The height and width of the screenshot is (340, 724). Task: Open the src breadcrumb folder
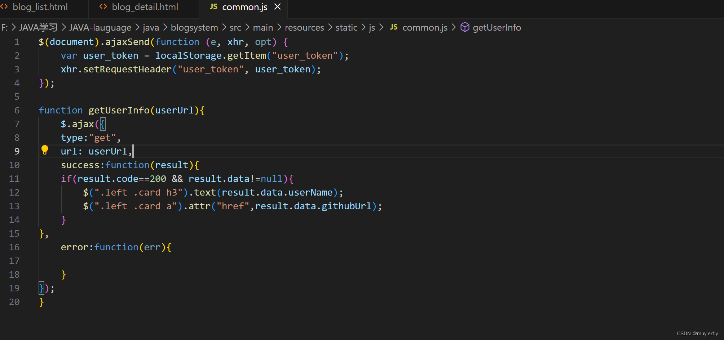[235, 28]
